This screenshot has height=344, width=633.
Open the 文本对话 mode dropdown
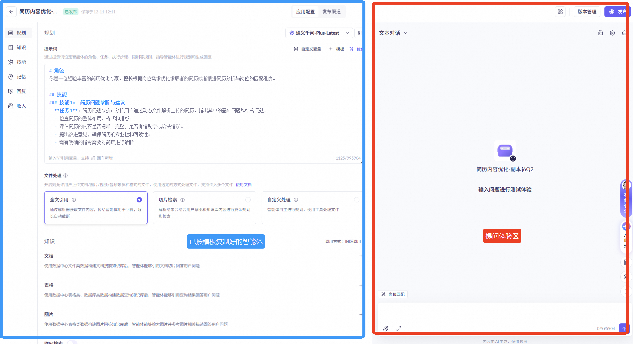pos(393,33)
